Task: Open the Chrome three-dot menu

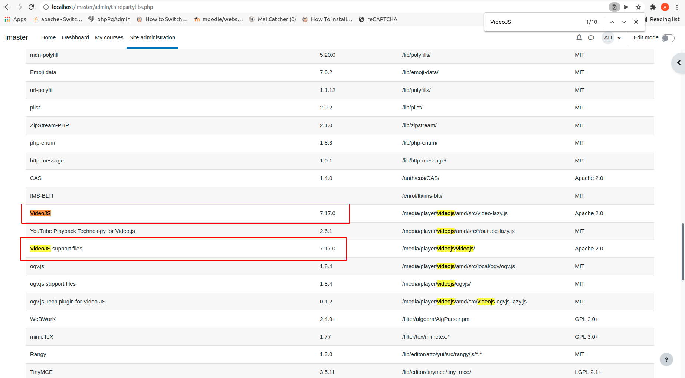Action: [677, 7]
